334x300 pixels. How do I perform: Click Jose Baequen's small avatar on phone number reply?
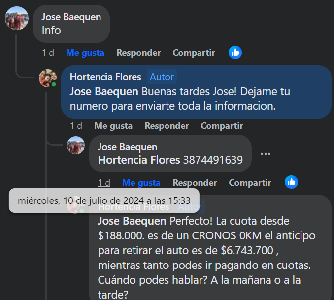pos(76,145)
